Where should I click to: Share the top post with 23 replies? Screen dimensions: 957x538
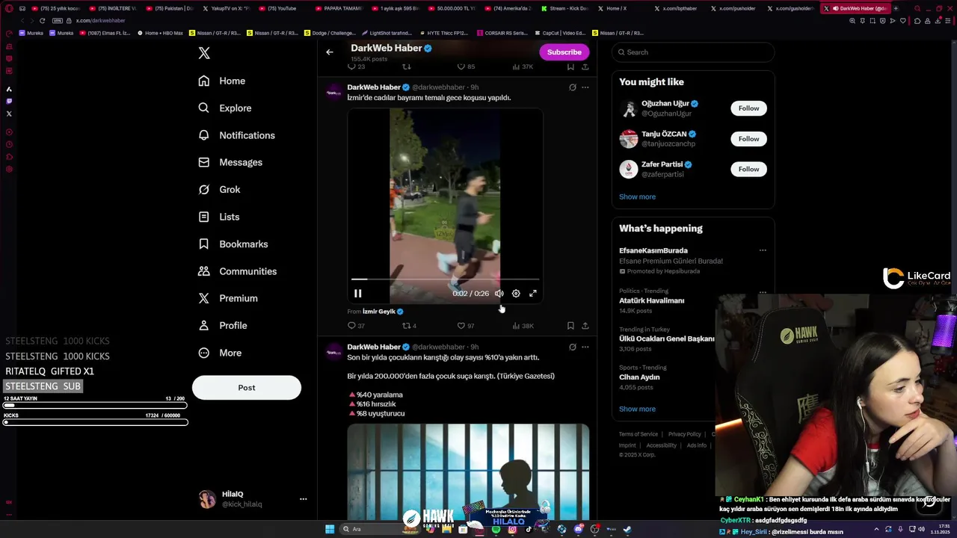(585, 67)
